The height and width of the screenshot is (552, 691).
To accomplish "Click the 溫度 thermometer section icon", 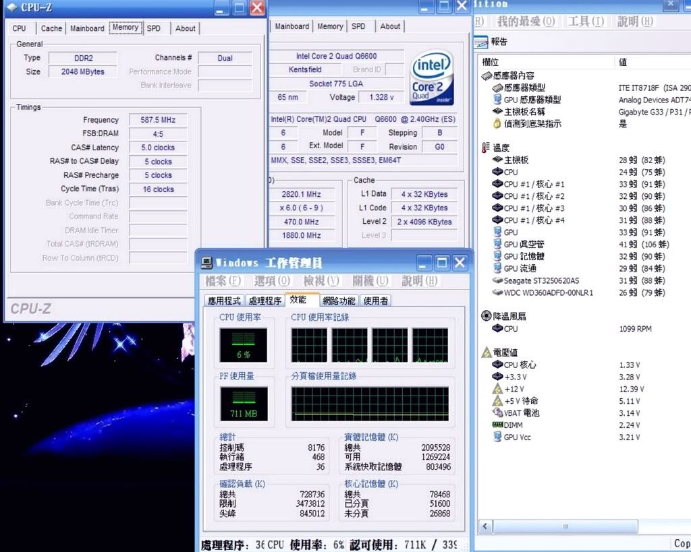I will 486,148.
